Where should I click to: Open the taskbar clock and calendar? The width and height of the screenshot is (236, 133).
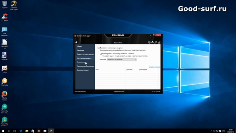230,131
